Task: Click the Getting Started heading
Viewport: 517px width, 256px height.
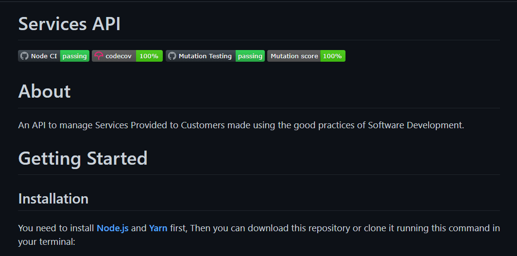Action: pos(83,158)
